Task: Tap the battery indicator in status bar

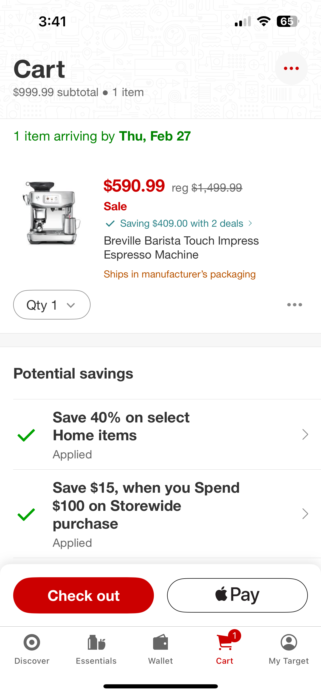Action: pos(287,21)
